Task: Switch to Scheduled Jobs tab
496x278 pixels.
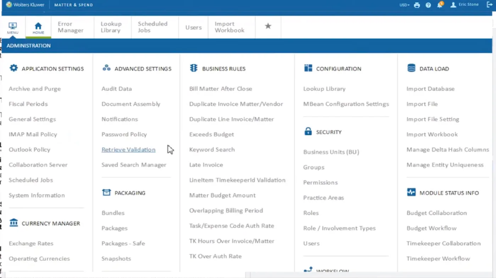Action: pyautogui.click(x=152, y=27)
